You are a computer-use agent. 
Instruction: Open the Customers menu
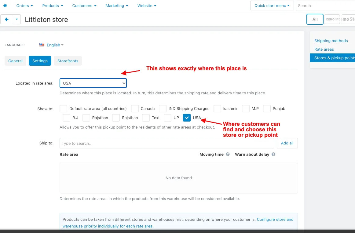click(x=84, y=6)
